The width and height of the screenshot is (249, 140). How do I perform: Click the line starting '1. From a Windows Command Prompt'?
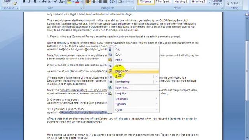114,37
